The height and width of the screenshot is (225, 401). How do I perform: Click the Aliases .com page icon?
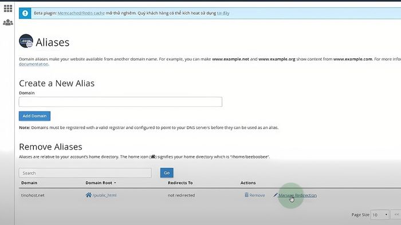[x=26, y=41]
